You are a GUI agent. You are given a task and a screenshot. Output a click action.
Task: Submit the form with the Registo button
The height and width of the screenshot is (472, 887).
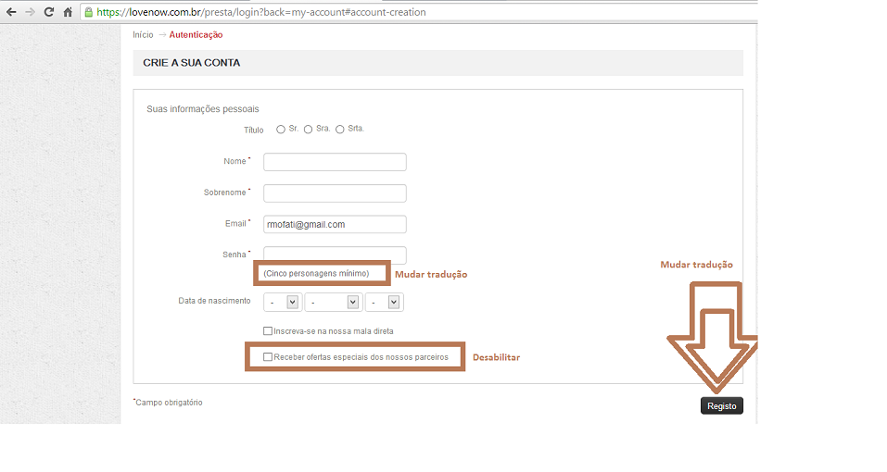pyautogui.click(x=722, y=406)
